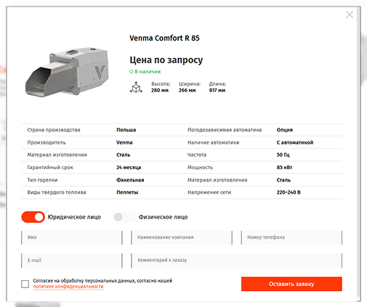Select the Мощность 85 кВт value
The image size is (367, 307).
coord(284,168)
